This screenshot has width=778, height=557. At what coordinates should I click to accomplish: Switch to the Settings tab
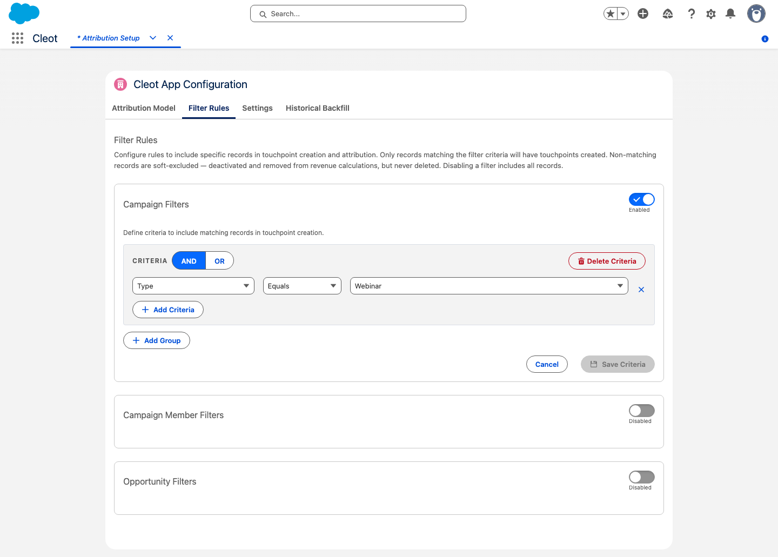[257, 108]
